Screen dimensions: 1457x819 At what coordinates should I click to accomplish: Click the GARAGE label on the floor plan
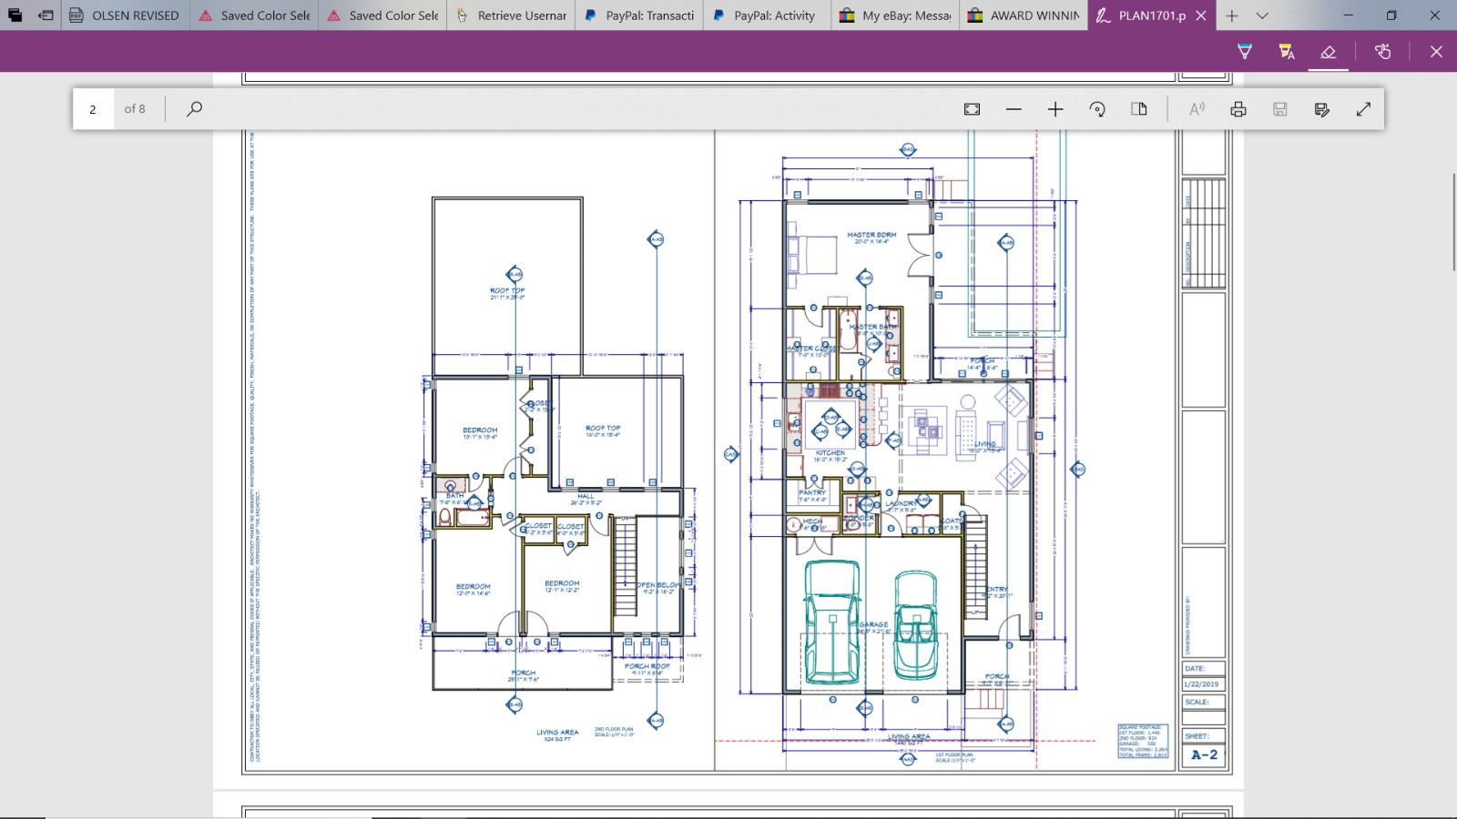point(874,625)
